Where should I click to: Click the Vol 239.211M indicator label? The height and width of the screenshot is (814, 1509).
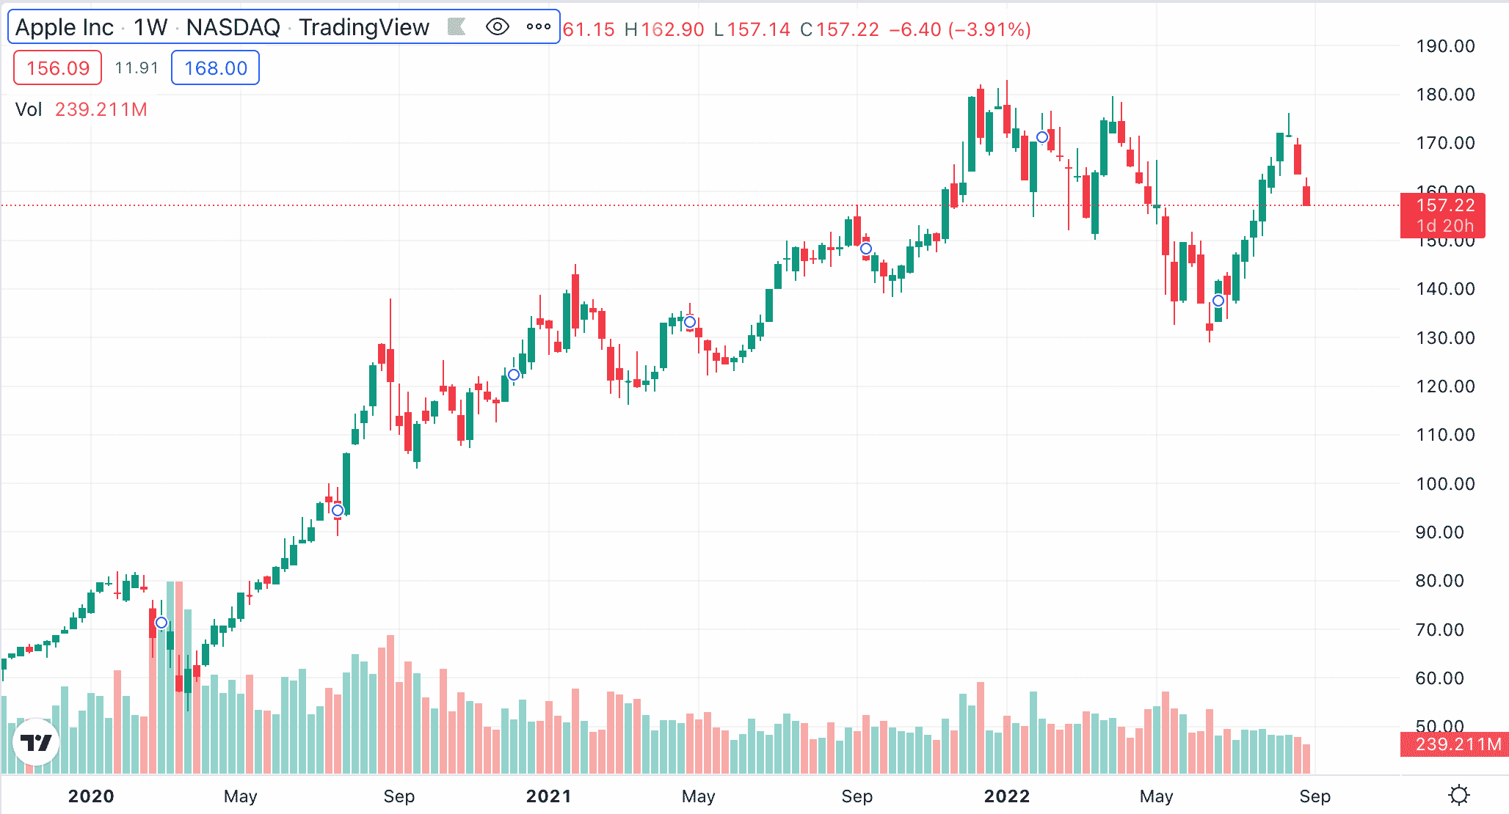pos(81,109)
